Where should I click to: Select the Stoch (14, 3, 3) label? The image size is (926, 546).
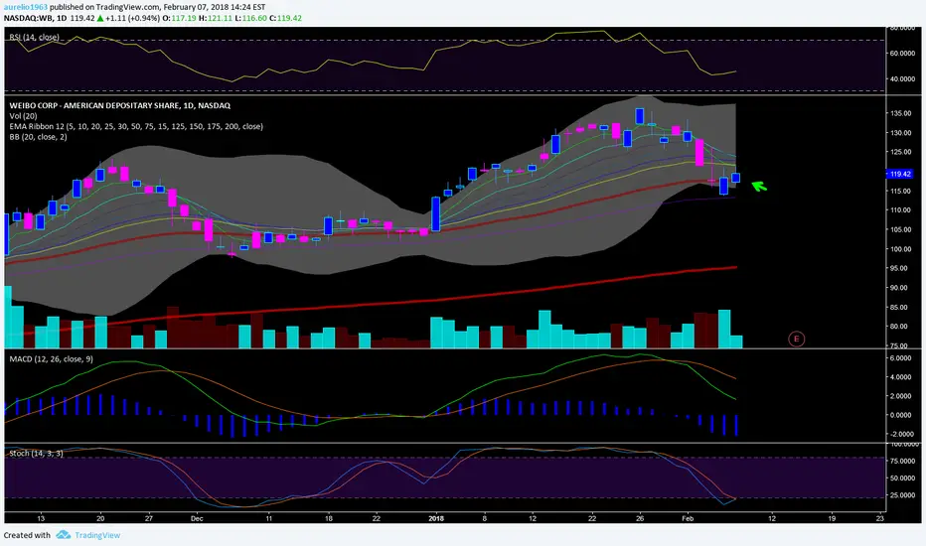point(36,454)
